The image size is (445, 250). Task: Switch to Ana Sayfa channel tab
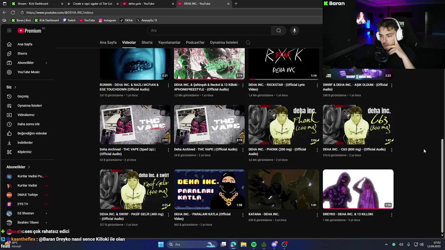pyautogui.click(x=108, y=42)
